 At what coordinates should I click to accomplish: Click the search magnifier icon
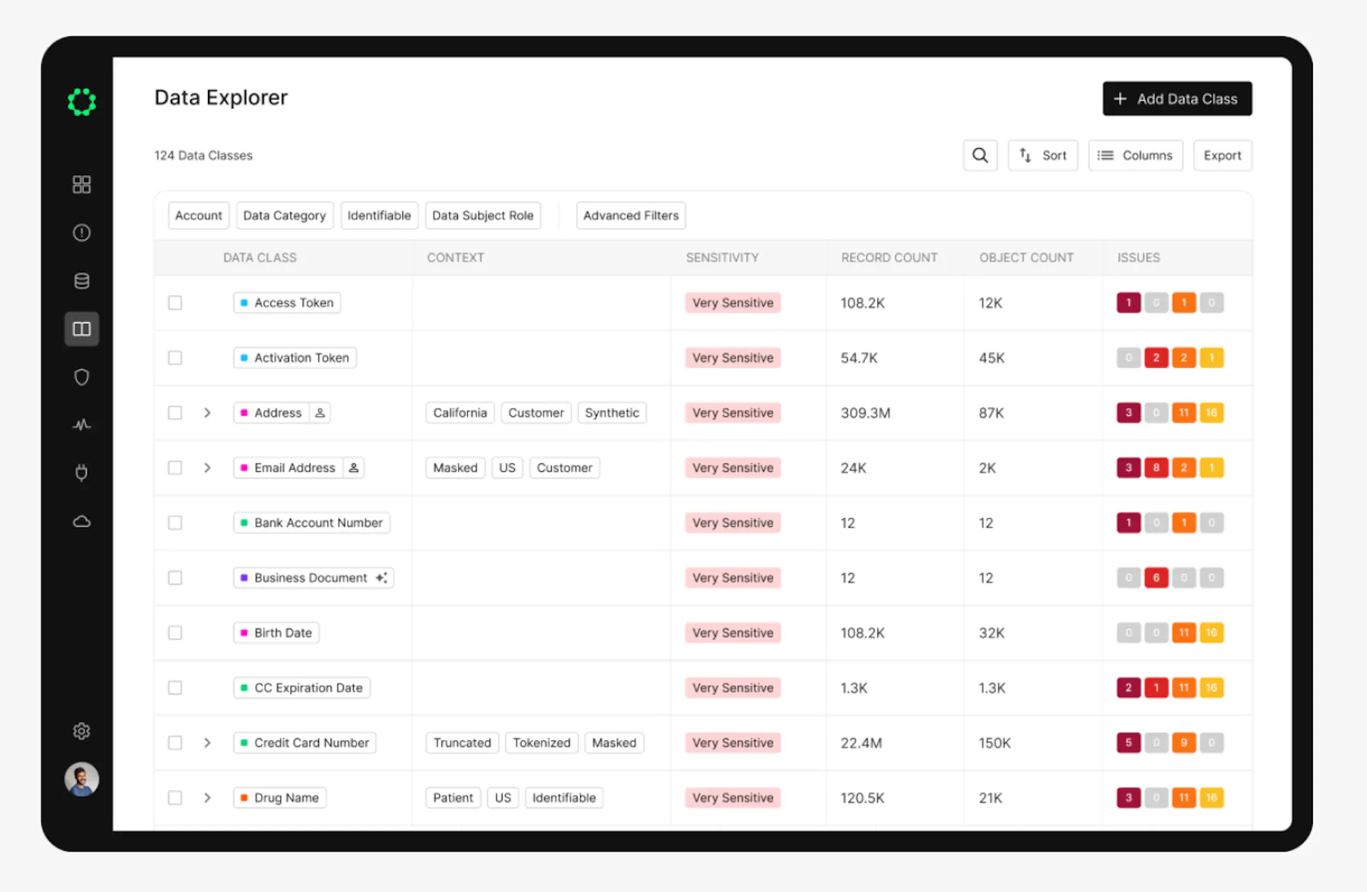(980, 155)
